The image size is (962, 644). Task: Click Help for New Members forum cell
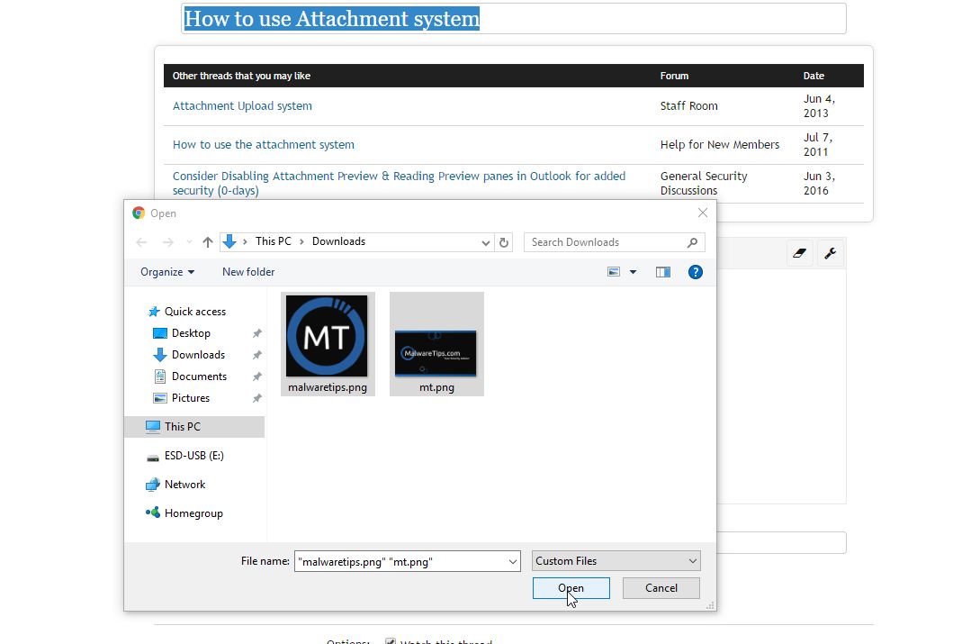720,144
